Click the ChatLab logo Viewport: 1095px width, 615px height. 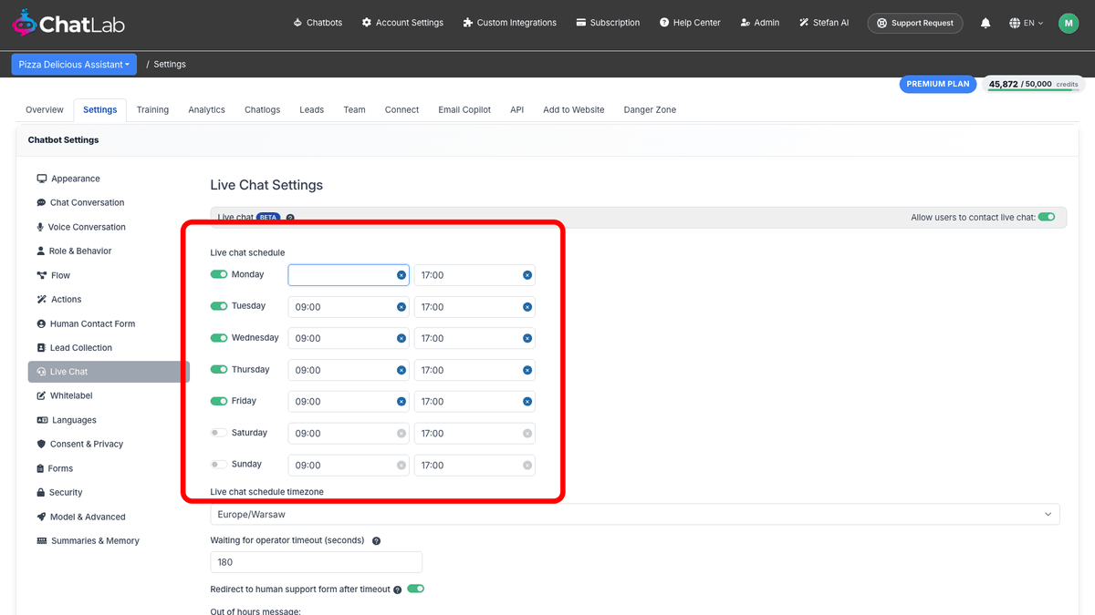click(68, 23)
